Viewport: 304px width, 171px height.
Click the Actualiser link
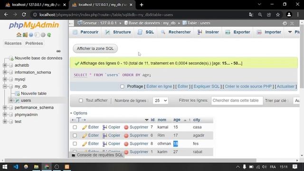pyautogui.click(x=285, y=86)
